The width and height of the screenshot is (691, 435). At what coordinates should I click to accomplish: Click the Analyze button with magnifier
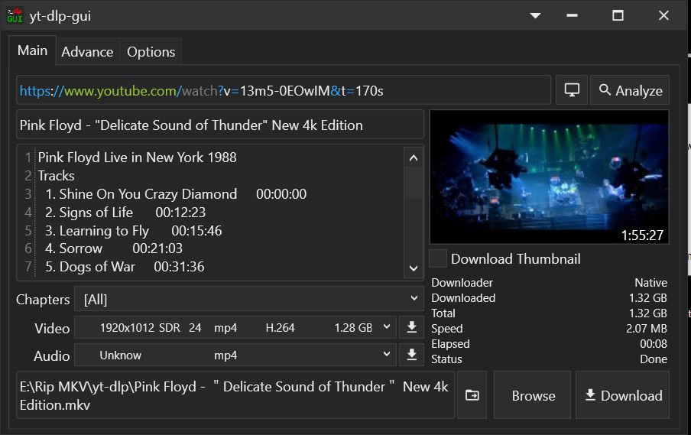point(630,90)
